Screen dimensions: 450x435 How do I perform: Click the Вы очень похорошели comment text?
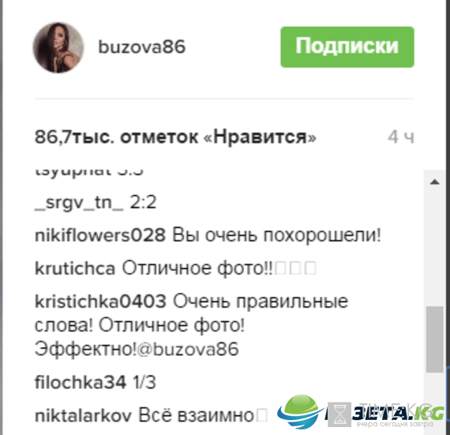276,235
